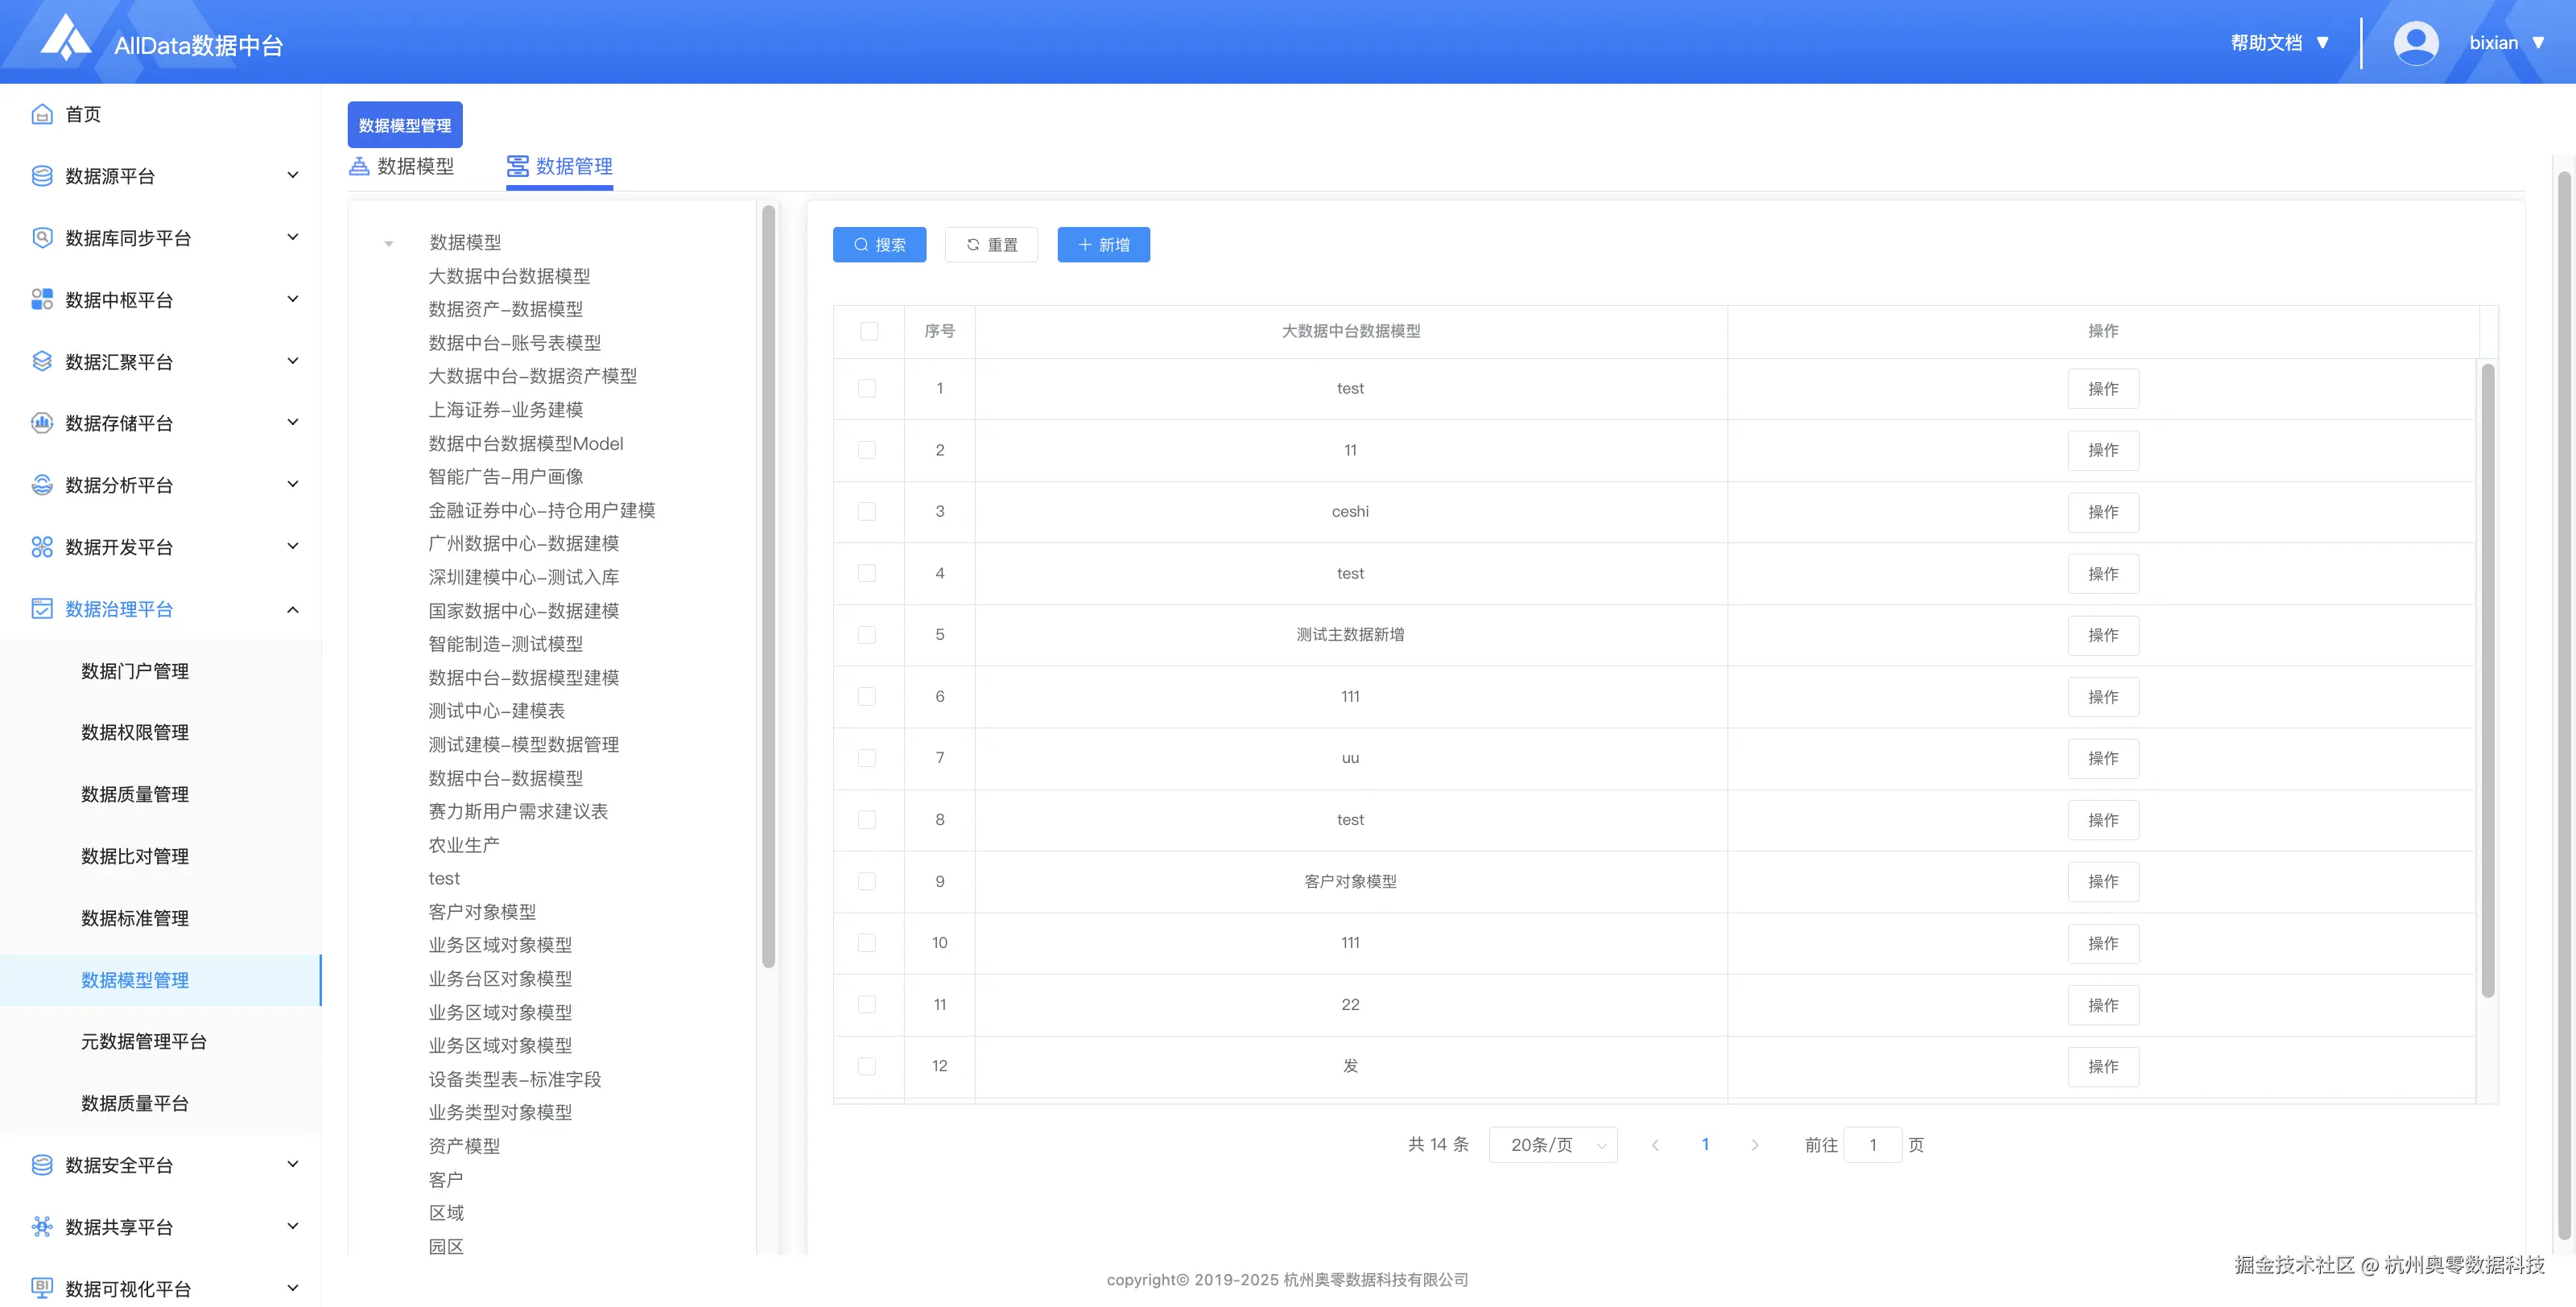Image resolution: width=2576 pixels, height=1307 pixels.
Task: Collapse the 数据模型 tree root arrow
Action: pos(389,243)
